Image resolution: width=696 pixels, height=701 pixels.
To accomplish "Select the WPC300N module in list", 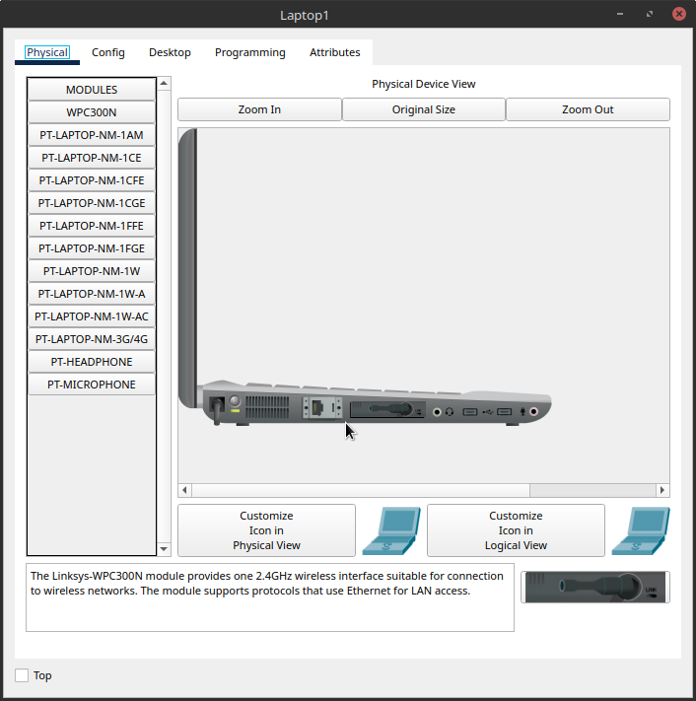I will pyautogui.click(x=92, y=112).
